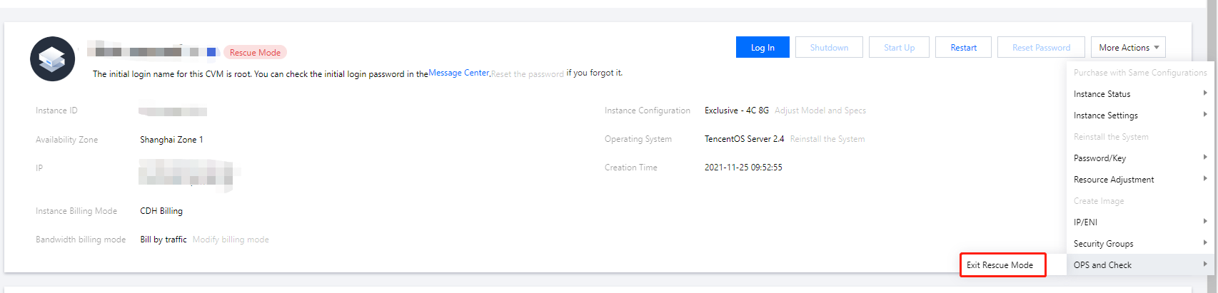
Task: Select the OPS and Check menu item
Action: click(1103, 265)
